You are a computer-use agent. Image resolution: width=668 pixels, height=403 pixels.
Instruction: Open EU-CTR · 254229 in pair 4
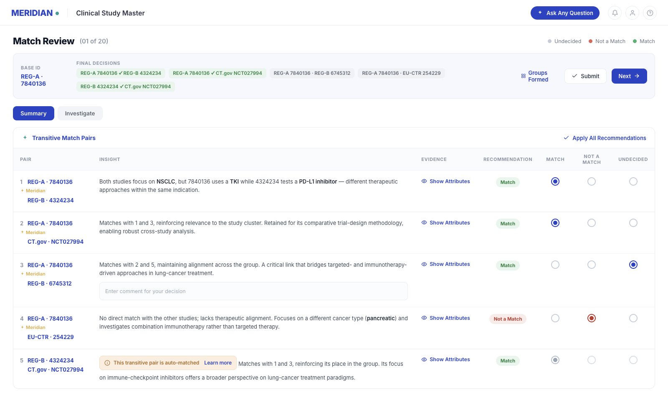point(51,337)
